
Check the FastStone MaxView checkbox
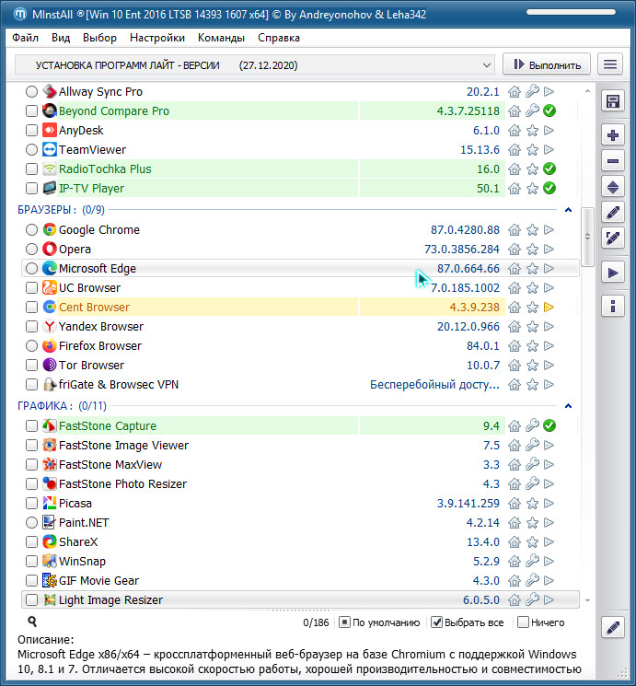pos(31,464)
